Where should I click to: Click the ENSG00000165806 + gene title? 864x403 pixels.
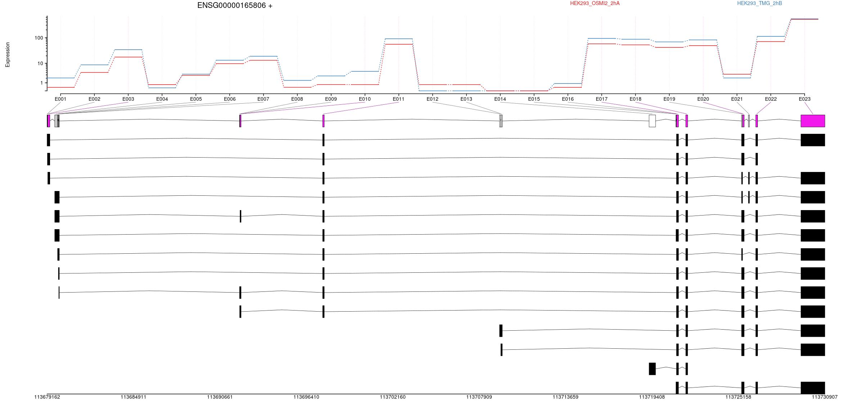pyautogui.click(x=235, y=5)
